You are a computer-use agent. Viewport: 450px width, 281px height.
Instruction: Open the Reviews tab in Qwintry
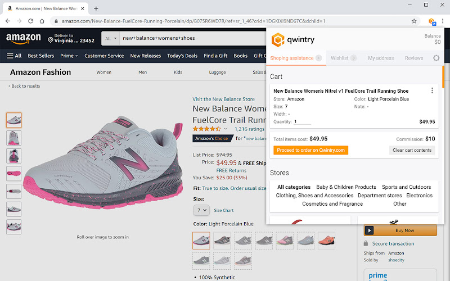tap(414, 58)
